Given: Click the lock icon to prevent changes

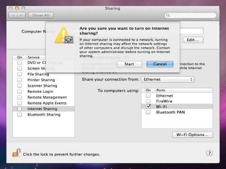Looking at the screenshot, I should pos(16,153).
